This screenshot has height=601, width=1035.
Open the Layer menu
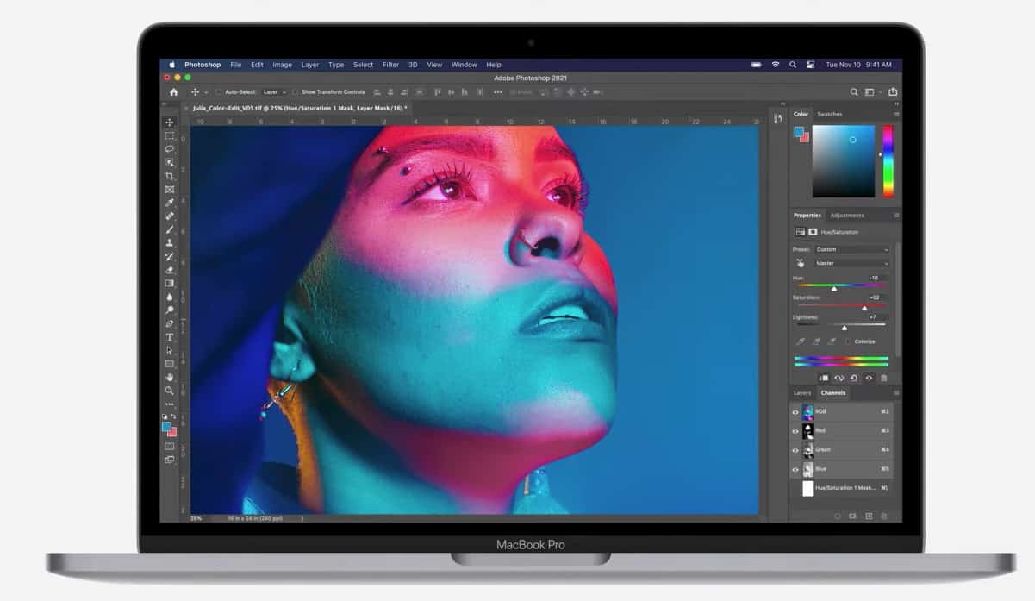point(310,65)
